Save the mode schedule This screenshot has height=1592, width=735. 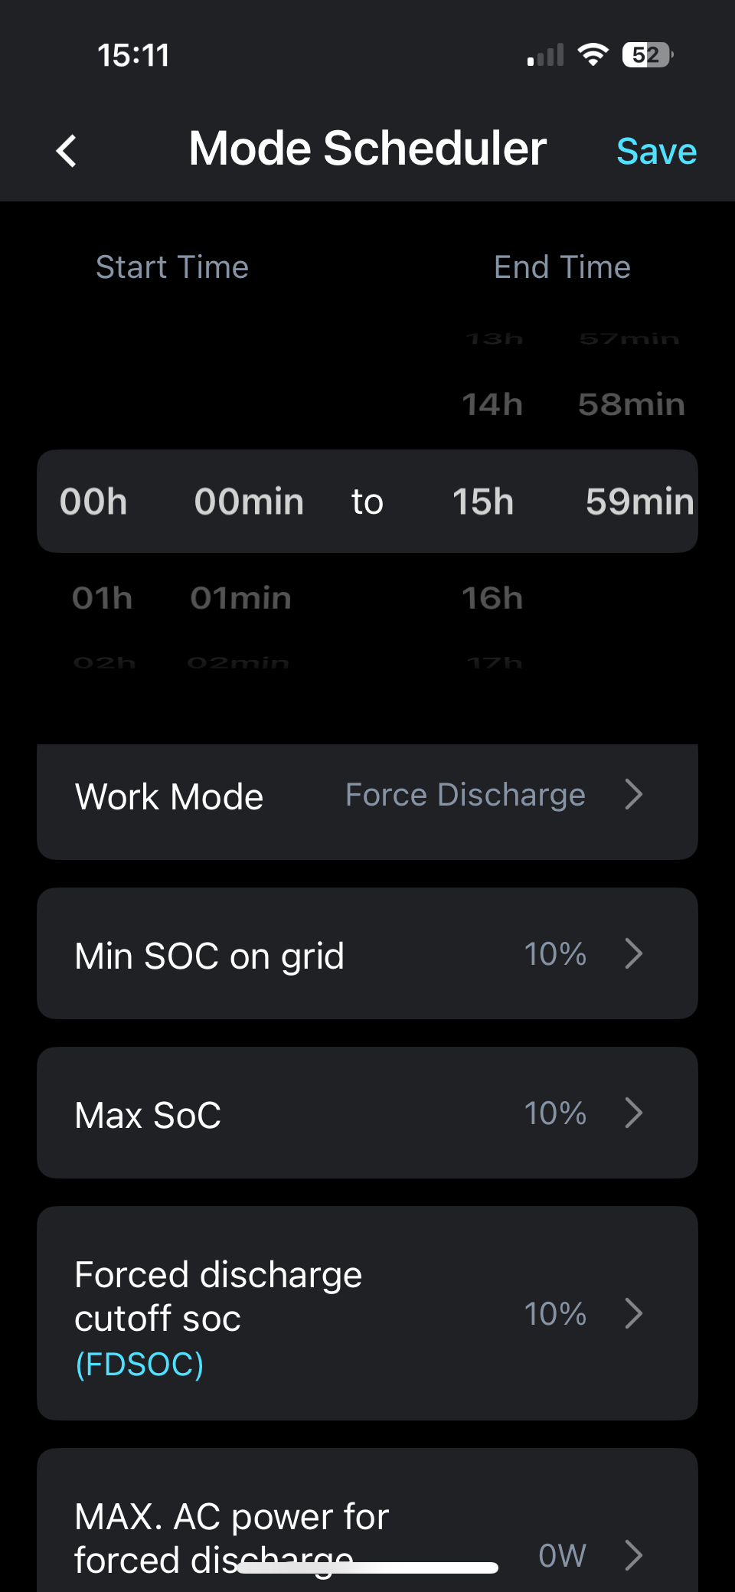[656, 151]
